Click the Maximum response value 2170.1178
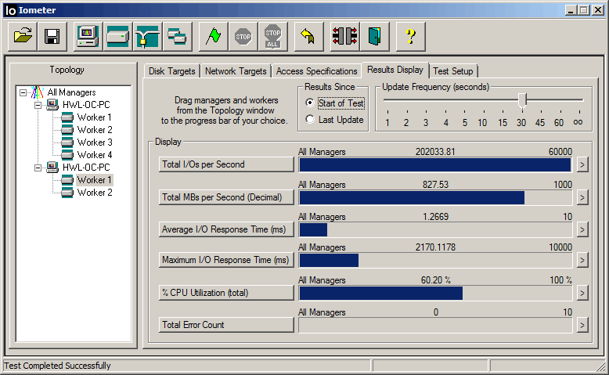Viewport: 609px width, 375px height. coord(435,247)
